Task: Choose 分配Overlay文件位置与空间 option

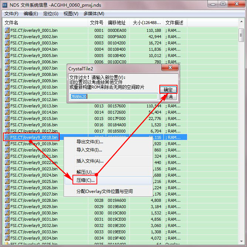Action: point(104,191)
